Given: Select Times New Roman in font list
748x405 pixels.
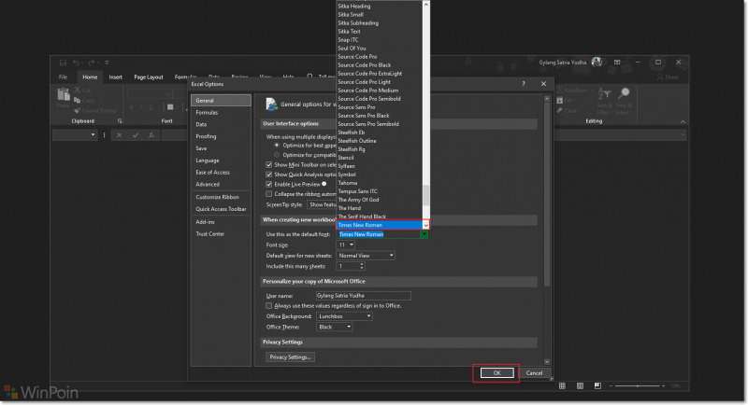Looking at the screenshot, I should 380,225.
